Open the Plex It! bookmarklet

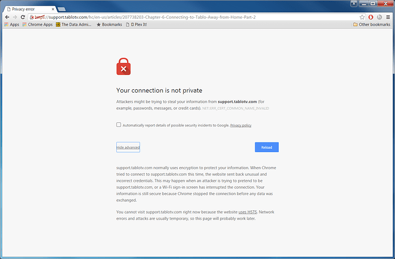pos(136,25)
